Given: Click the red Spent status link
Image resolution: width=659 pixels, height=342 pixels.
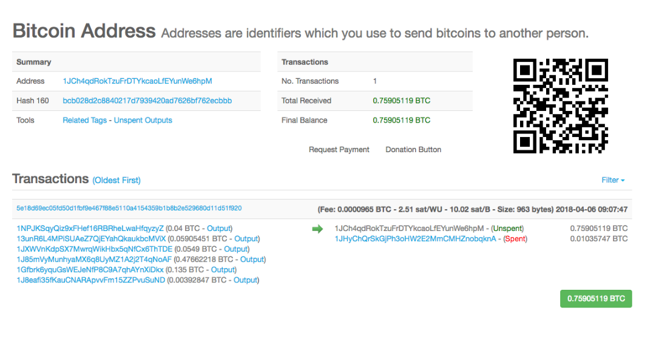Looking at the screenshot, I should coord(515,239).
